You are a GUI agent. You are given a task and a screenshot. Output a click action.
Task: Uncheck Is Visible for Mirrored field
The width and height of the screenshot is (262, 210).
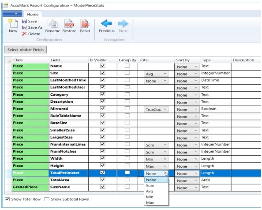(x=103, y=109)
